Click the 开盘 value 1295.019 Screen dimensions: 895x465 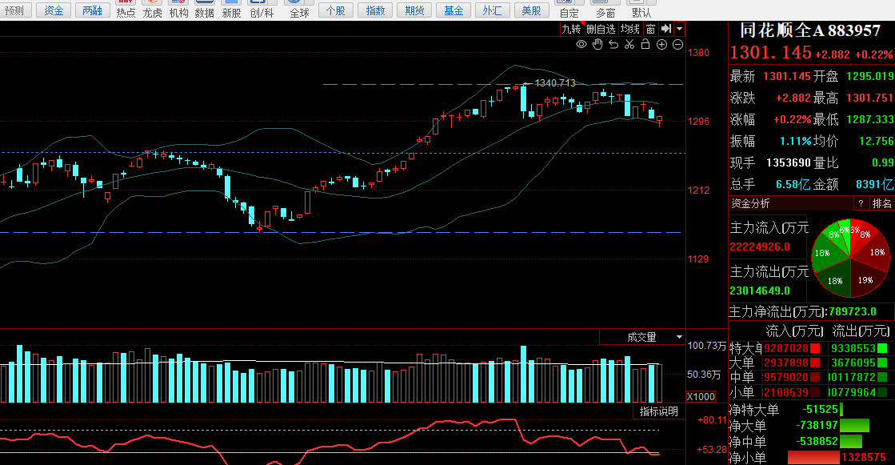tap(870, 76)
